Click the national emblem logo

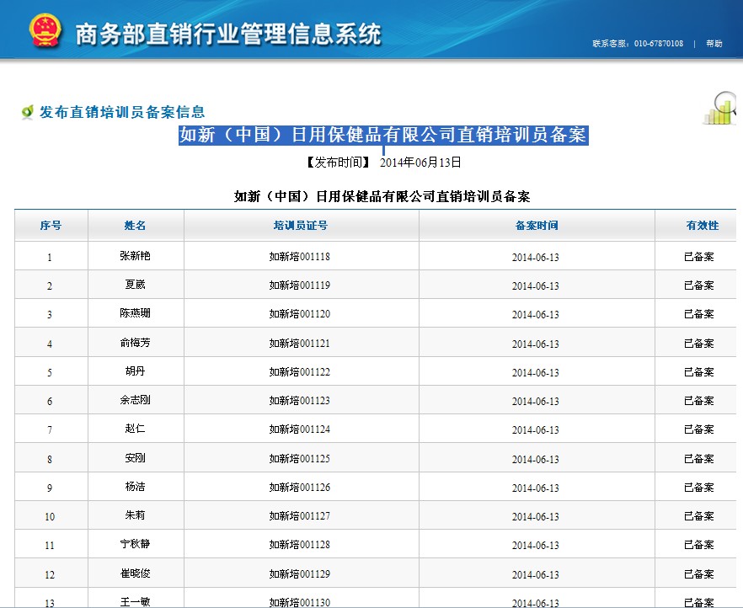coord(45,31)
